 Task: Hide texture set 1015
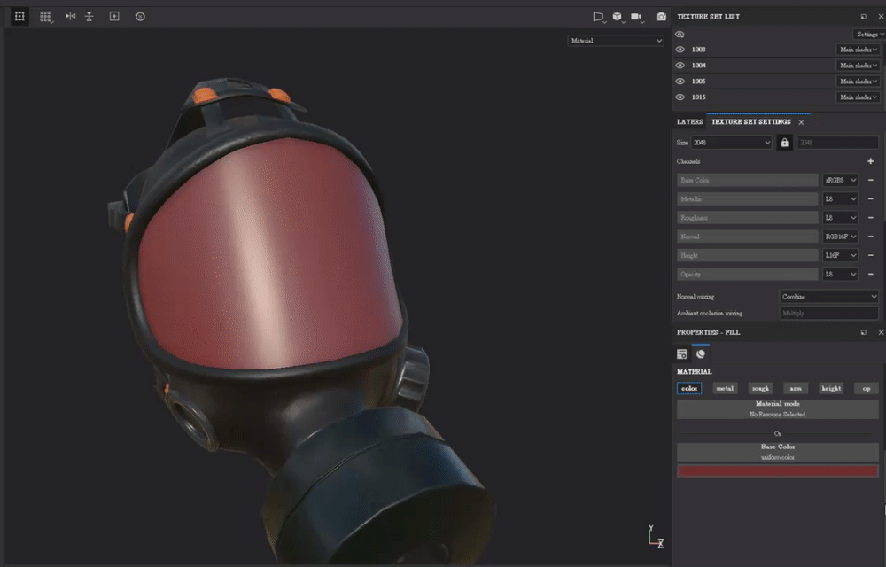[x=680, y=97]
